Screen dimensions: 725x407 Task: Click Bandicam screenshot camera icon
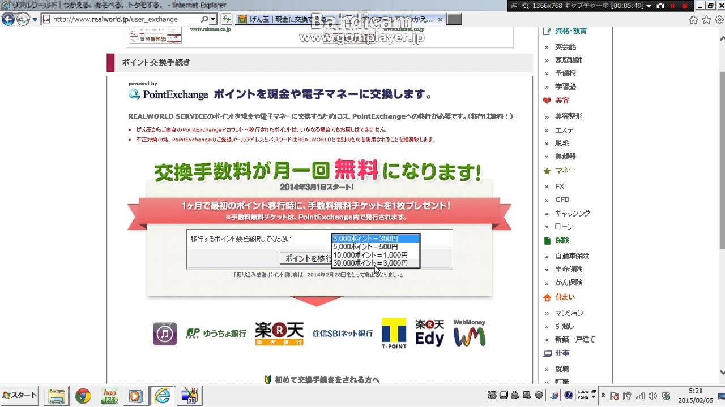click(x=660, y=6)
